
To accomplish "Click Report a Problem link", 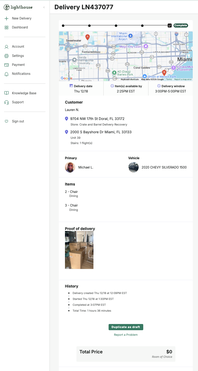I will coord(126,335).
